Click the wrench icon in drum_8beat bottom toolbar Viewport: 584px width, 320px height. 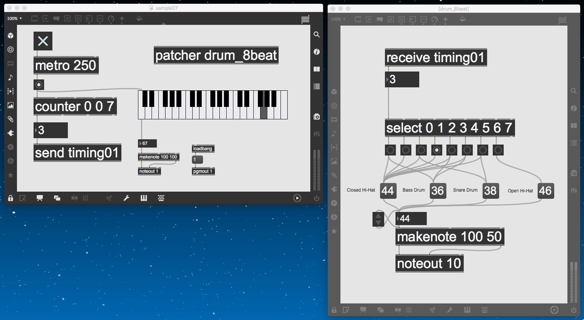(x=450, y=310)
